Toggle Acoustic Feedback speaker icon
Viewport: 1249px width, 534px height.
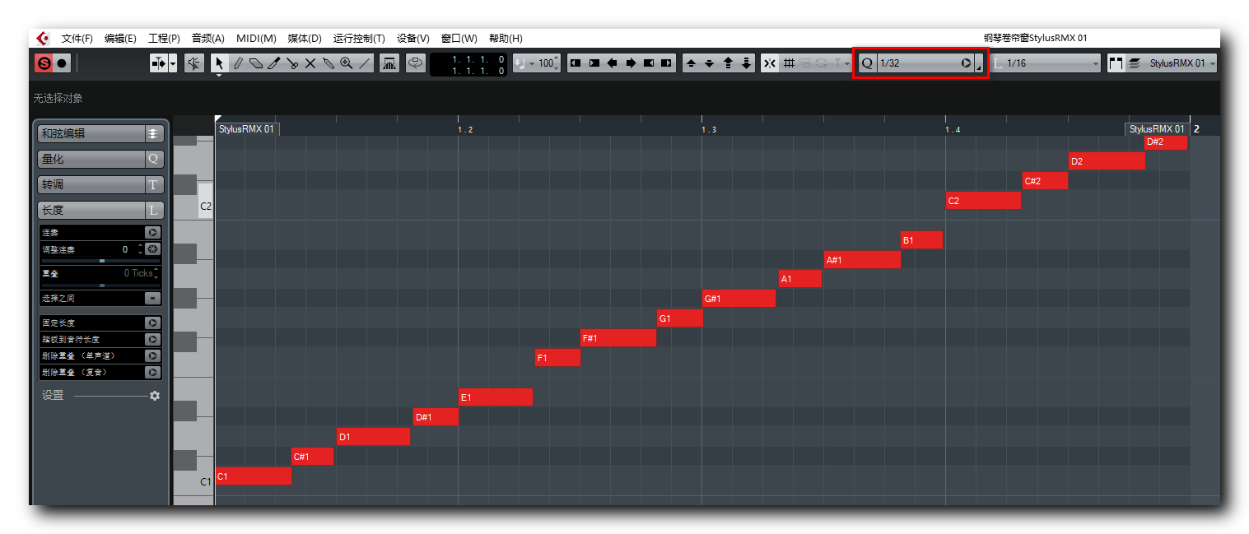click(195, 63)
